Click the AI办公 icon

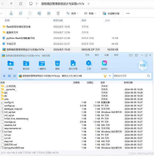(x=104, y=65)
